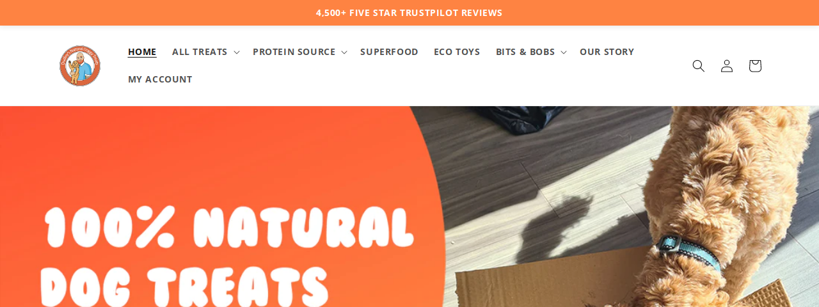Expand the Bits & Bobs dropdown chevron
This screenshot has height=307, width=819.
564,52
